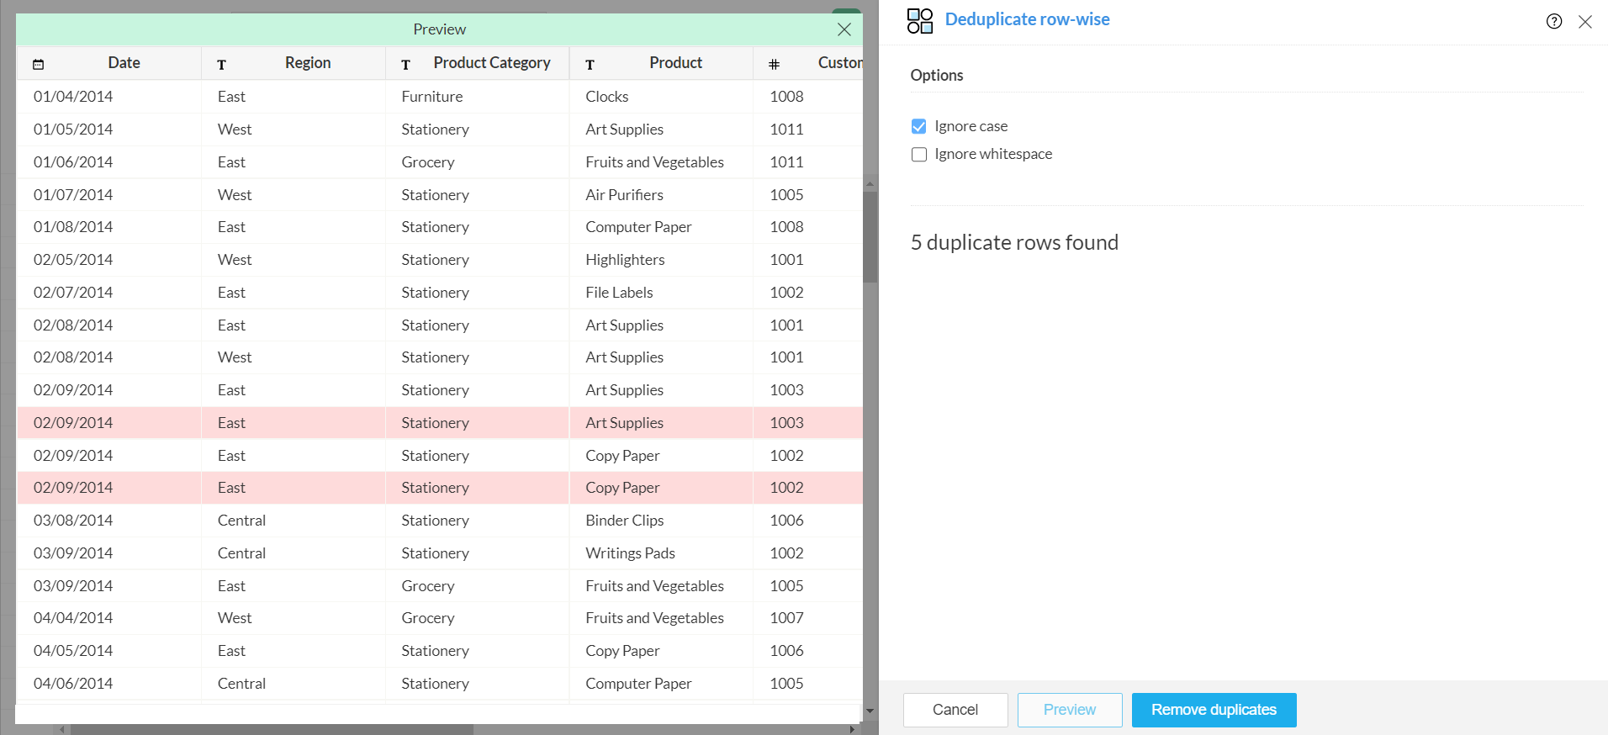Image resolution: width=1608 pixels, height=735 pixels.
Task: Click the Product Category text type icon
Action: 406,65
